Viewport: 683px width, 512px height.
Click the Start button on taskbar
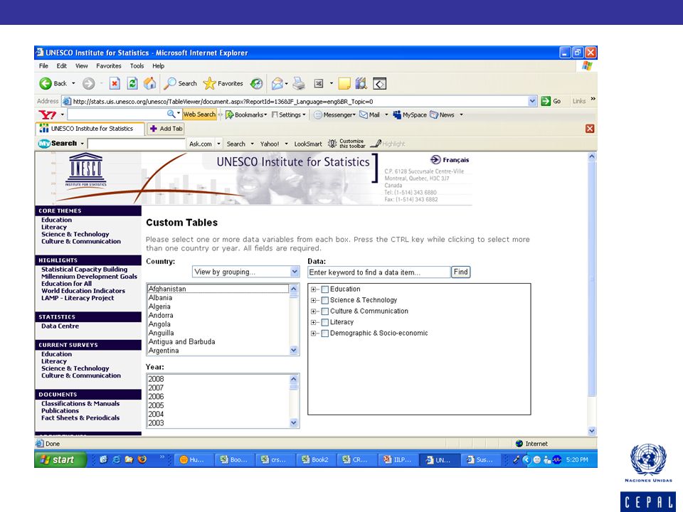60,459
